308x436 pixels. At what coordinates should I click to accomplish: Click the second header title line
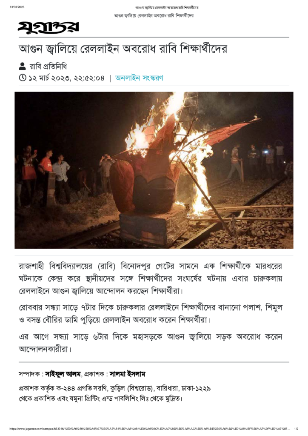154,16
